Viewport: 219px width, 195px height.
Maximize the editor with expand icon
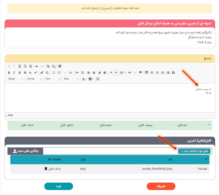click(x=98, y=79)
